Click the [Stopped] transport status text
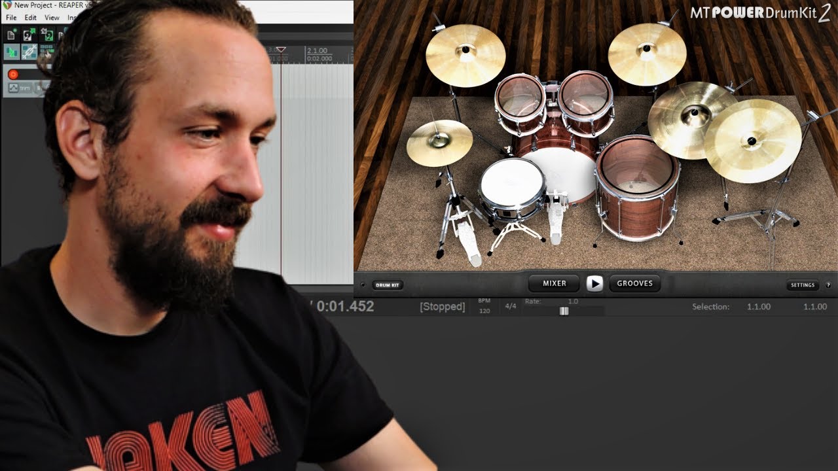The width and height of the screenshot is (838, 471). (x=443, y=306)
